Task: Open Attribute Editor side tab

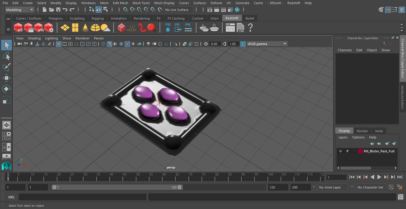Action: [402, 97]
